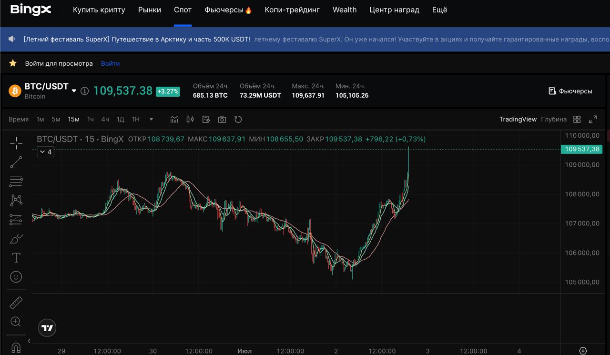Click the 24h high 109,637.91 value
This screenshot has width=610, height=355.
[x=308, y=95]
